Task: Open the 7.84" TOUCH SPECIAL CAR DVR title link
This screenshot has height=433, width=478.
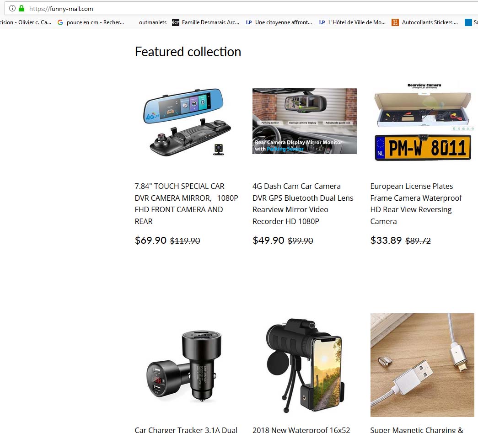Action: click(x=186, y=203)
